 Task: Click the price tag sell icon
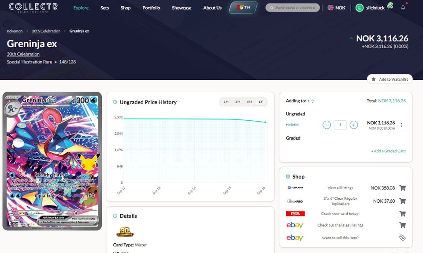[402, 238]
